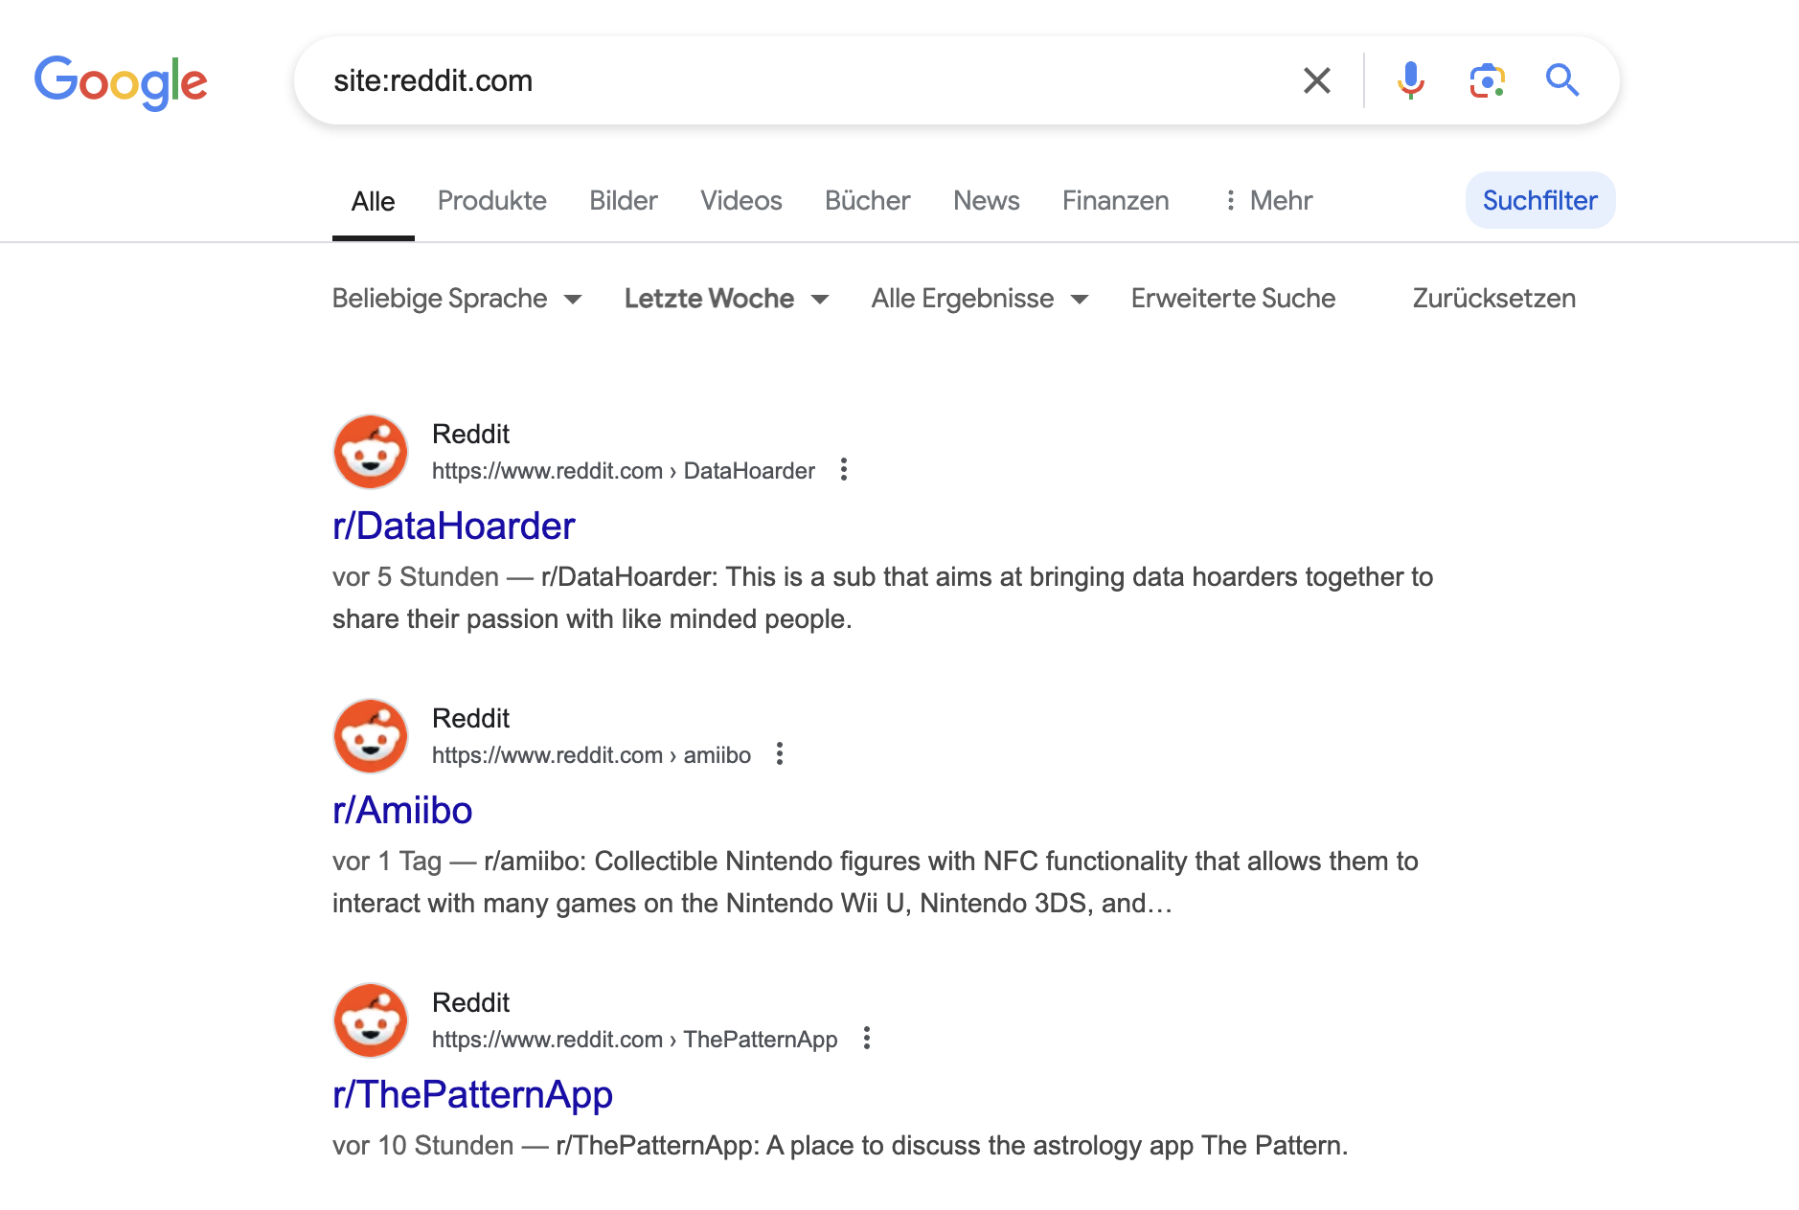The width and height of the screenshot is (1799, 1210).
Task: Reset filters via Zurücksetzen
Action: click(1493, 298)
